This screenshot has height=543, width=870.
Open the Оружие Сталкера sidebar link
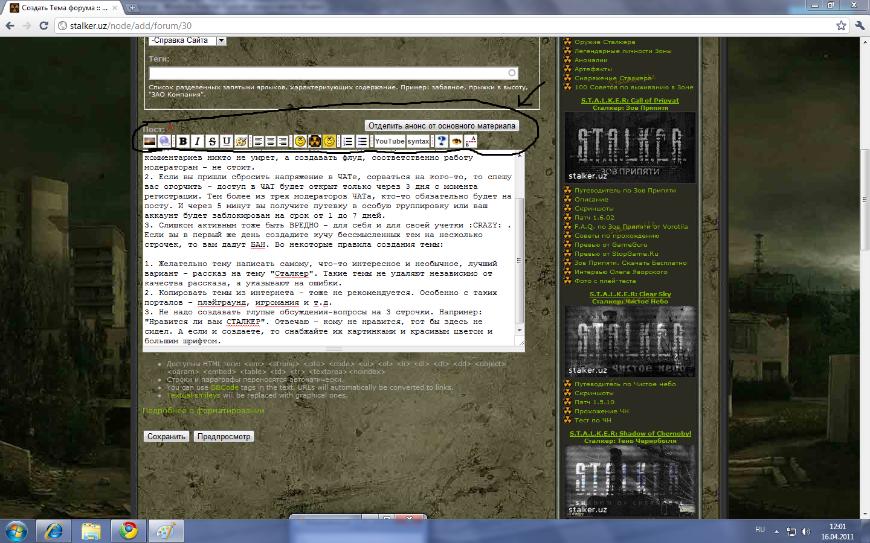pyautogui.click(x=605, y=42)
